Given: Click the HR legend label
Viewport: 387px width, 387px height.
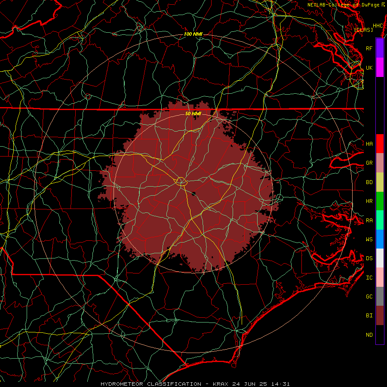Looking at the screenshot, I should (369, 201).
